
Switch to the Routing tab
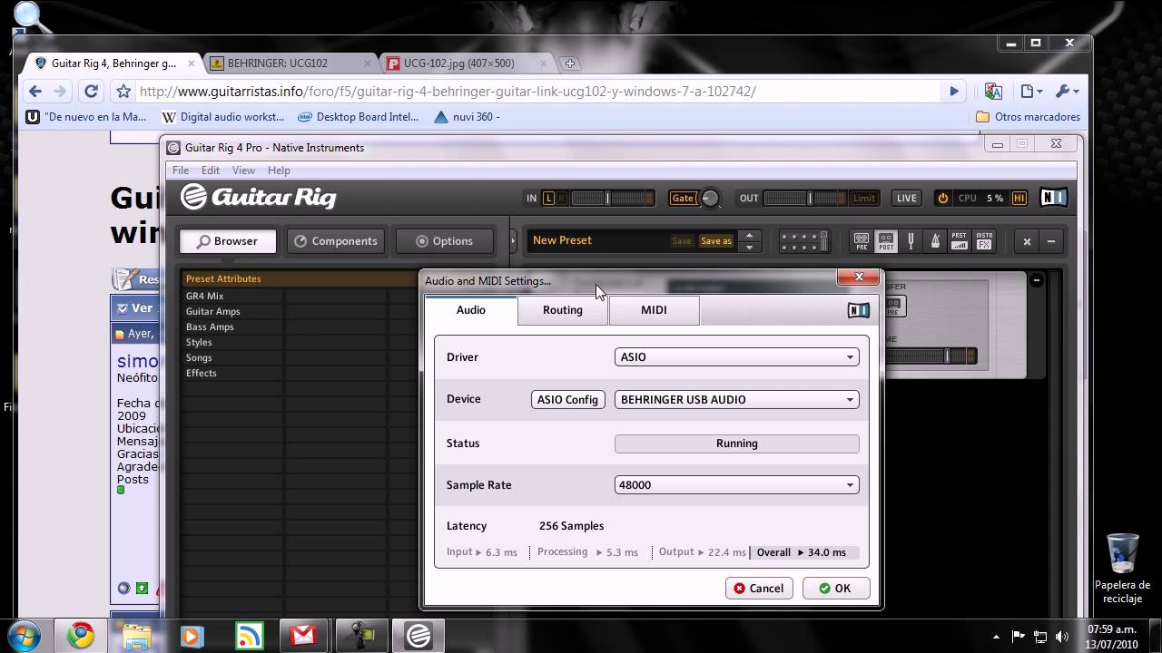[x=563, y=310]
